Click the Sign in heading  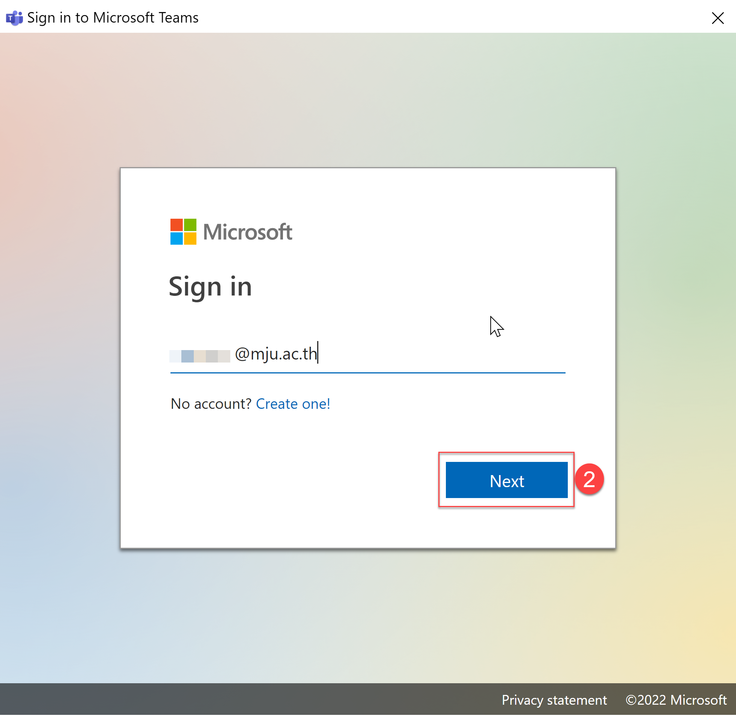[210, 286]
